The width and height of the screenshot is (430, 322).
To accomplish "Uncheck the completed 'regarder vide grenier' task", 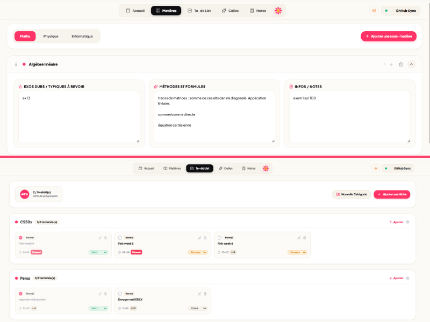I will 20,294.
